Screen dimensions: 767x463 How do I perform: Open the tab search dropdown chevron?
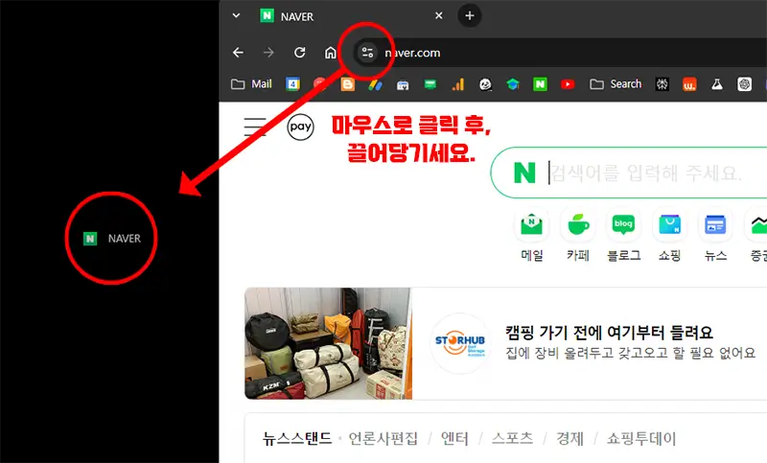pyautogui.click(x=236, y=15)
